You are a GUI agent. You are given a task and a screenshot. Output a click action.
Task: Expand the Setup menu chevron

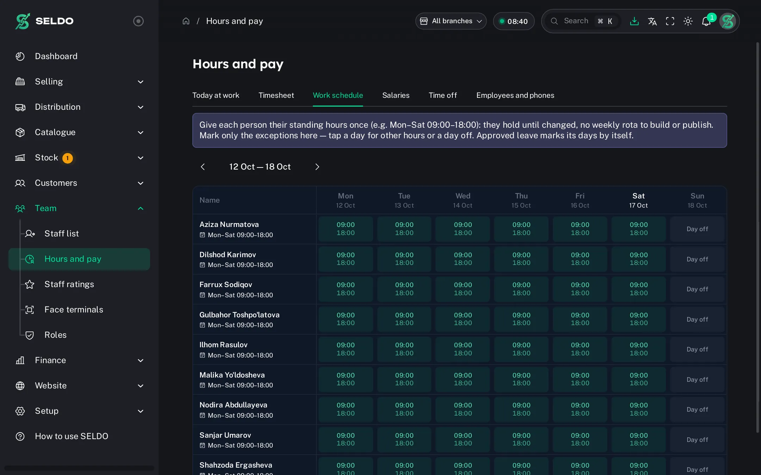pos(141,411)
